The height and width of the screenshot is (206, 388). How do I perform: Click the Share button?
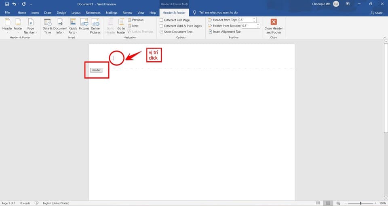[376, 13]
